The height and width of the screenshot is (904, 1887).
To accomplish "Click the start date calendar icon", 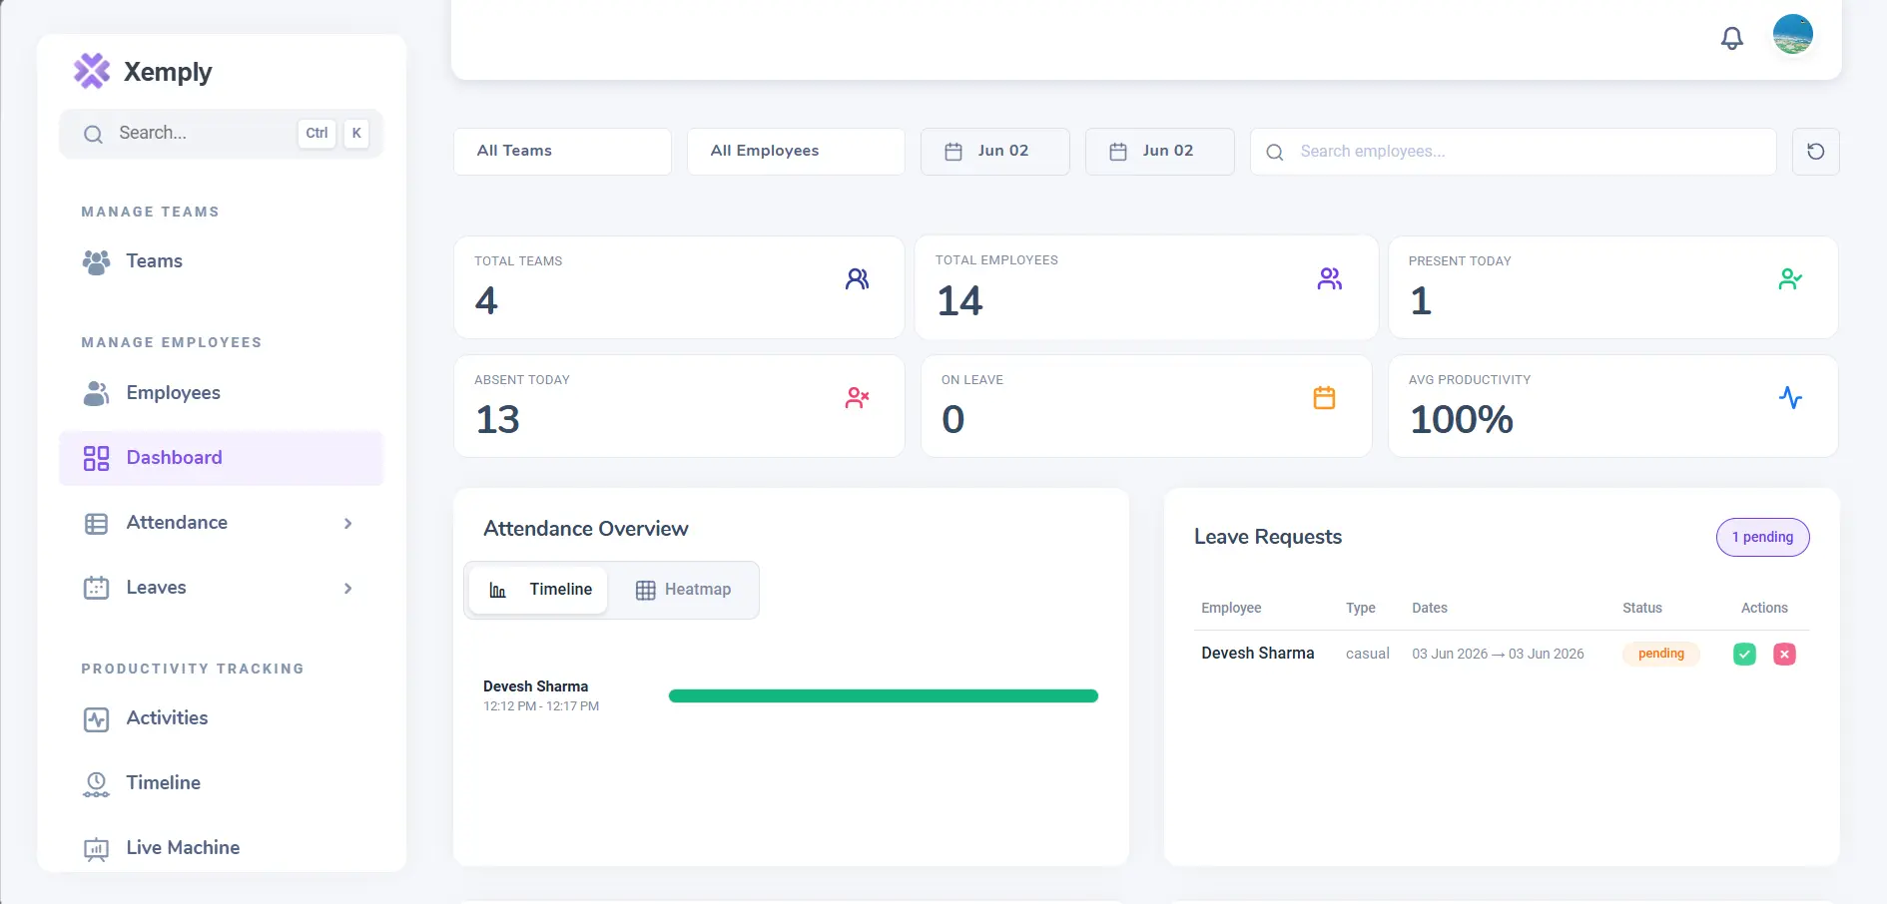I will coord(953,152).
